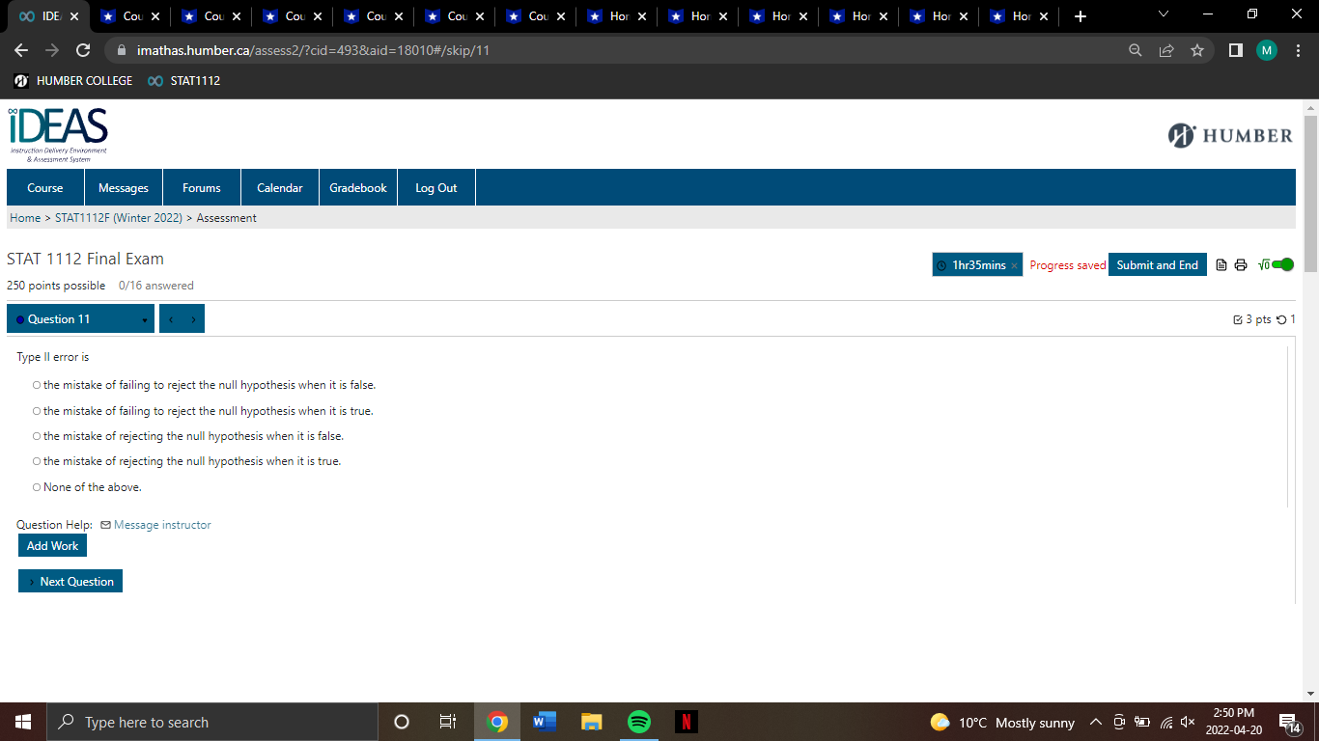Open Spotify from the taskbar

638,721
